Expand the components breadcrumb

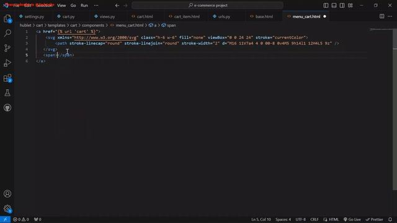pos(93,25)
